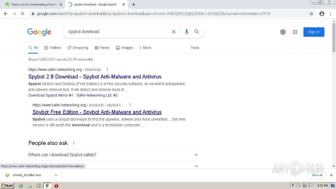Image resolution: width=336 pixels, height=189 pixels.
Task: Stop page loading with X button
Action: tap(23, 14)
